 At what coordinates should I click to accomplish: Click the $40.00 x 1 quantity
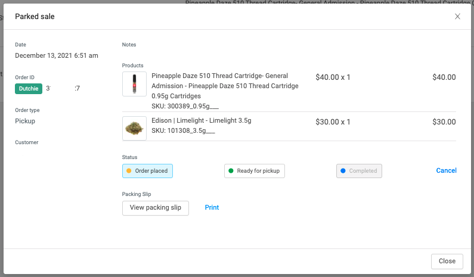333,77
